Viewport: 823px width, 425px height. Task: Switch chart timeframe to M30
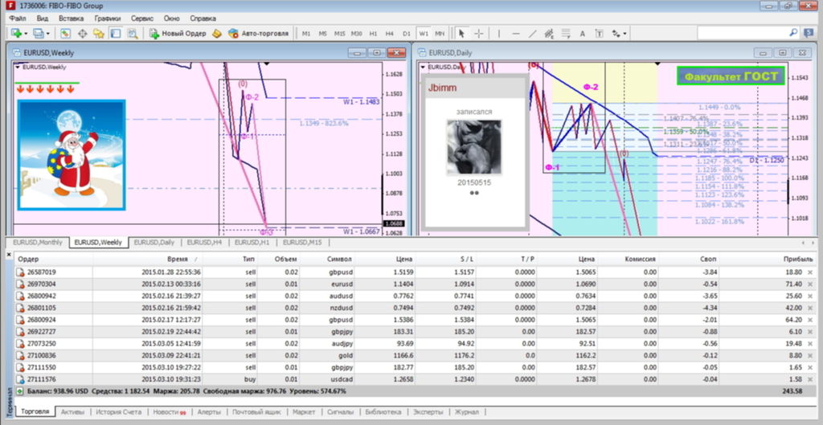[x=356, y=34]
